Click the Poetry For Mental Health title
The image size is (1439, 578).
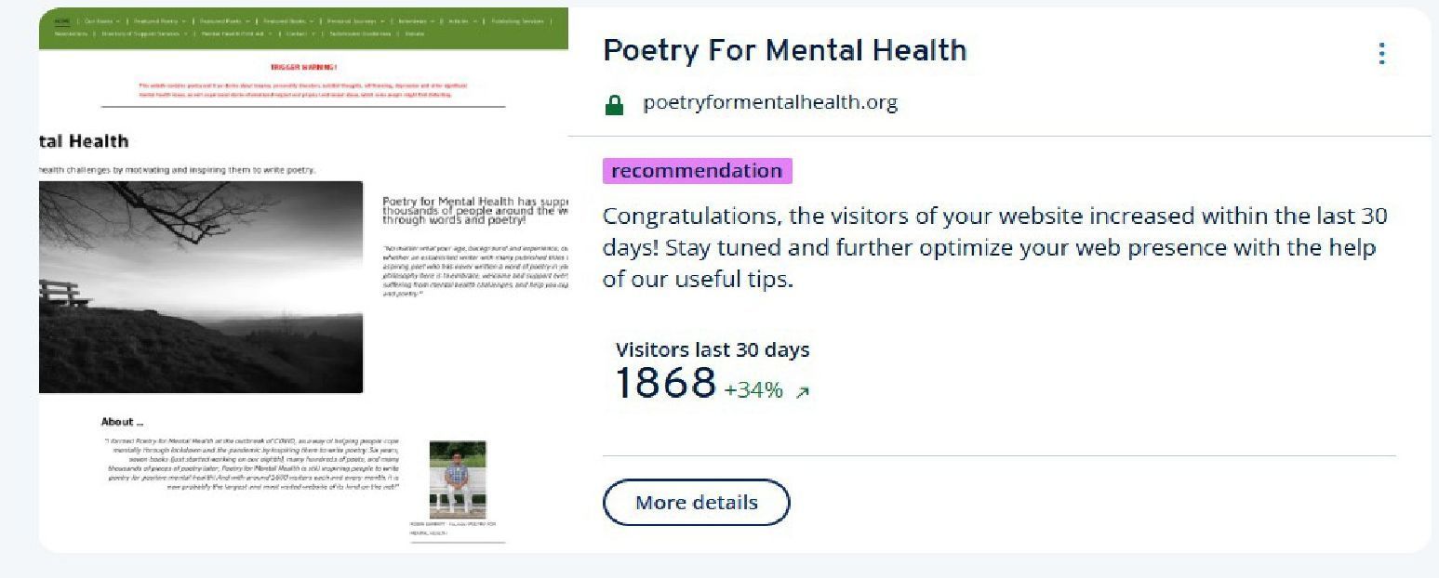point(784,50)
